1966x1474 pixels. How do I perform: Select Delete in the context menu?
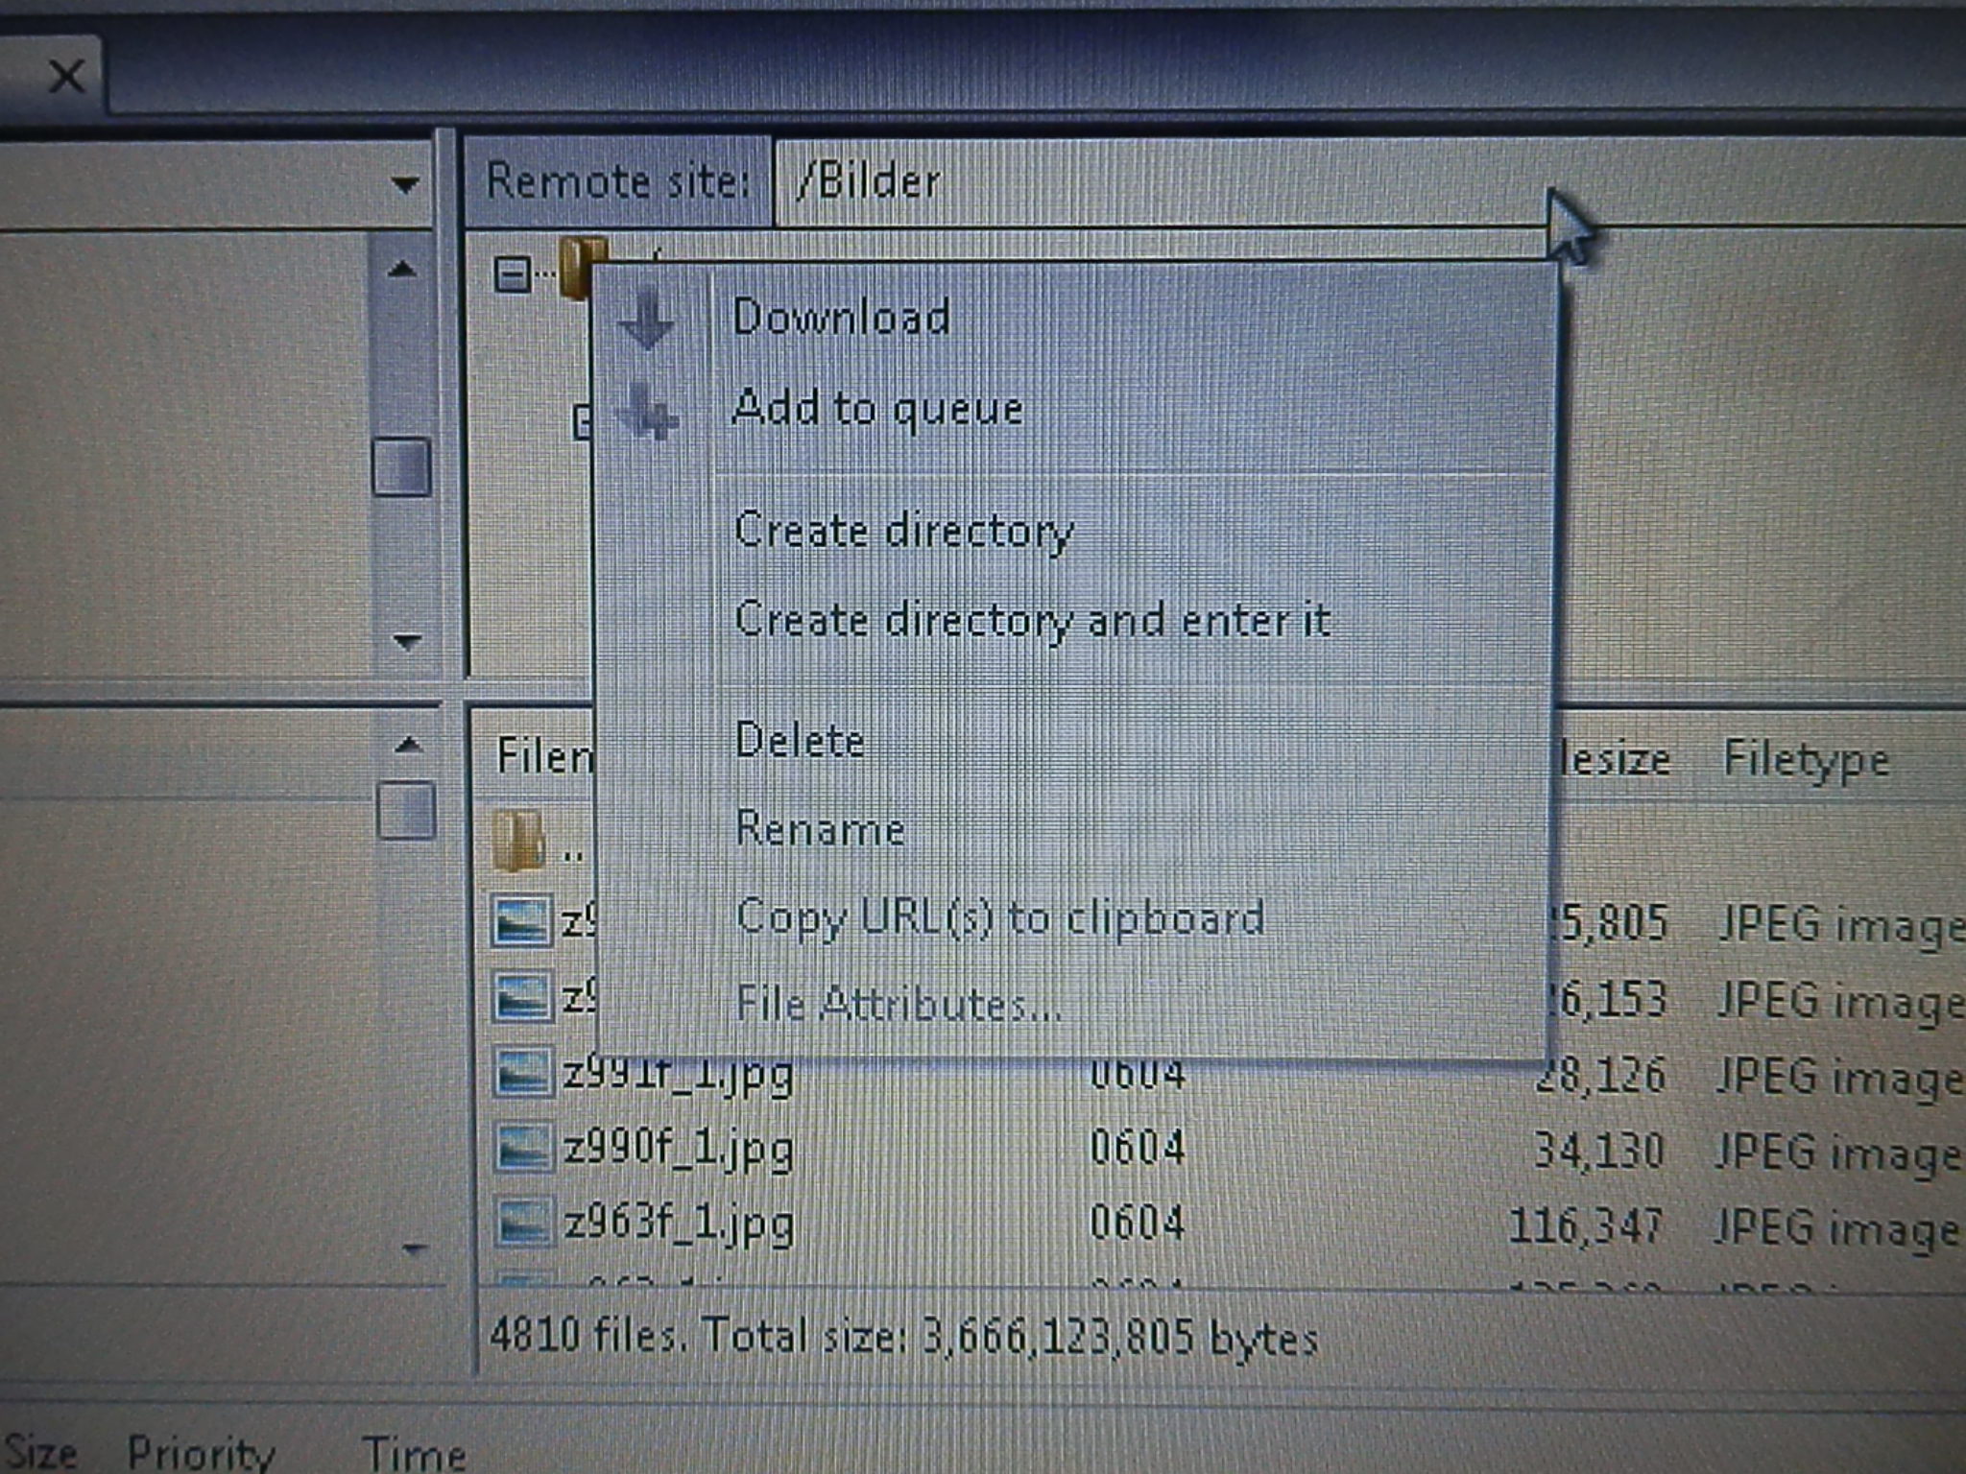coord(799,741)
